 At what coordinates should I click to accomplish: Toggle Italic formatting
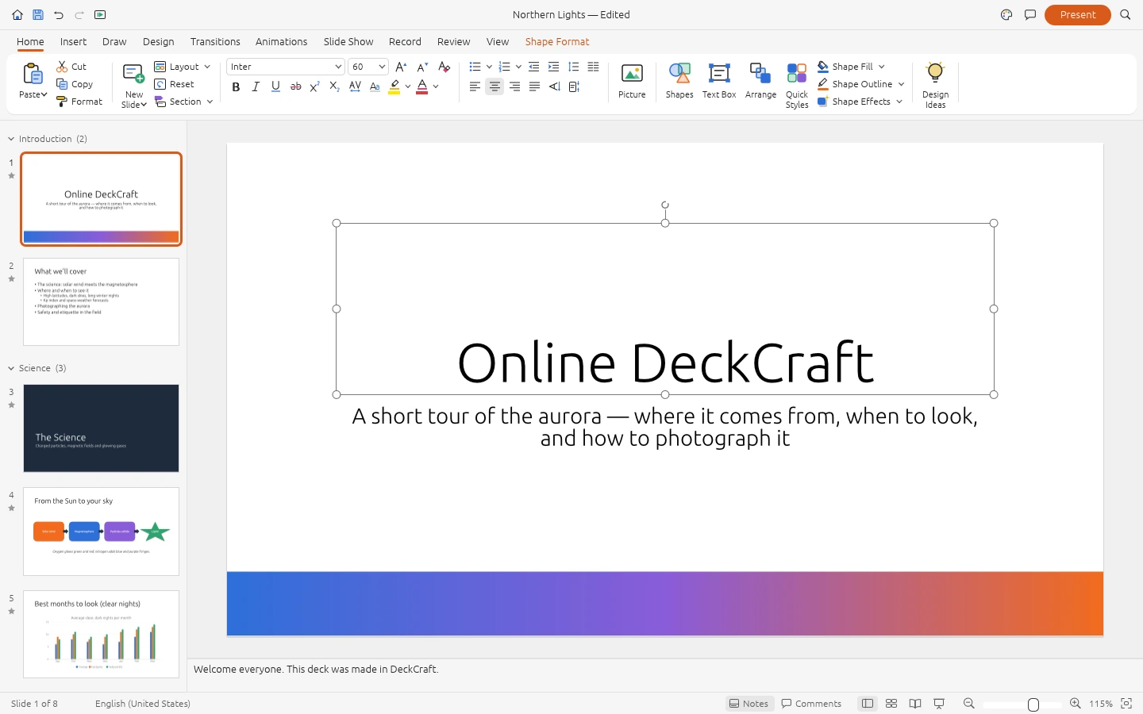256,86
